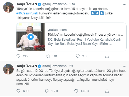Open @tanjuozcanchp handle in first tweet
Viewport: 129px width, 97px height.
point(54,4)
